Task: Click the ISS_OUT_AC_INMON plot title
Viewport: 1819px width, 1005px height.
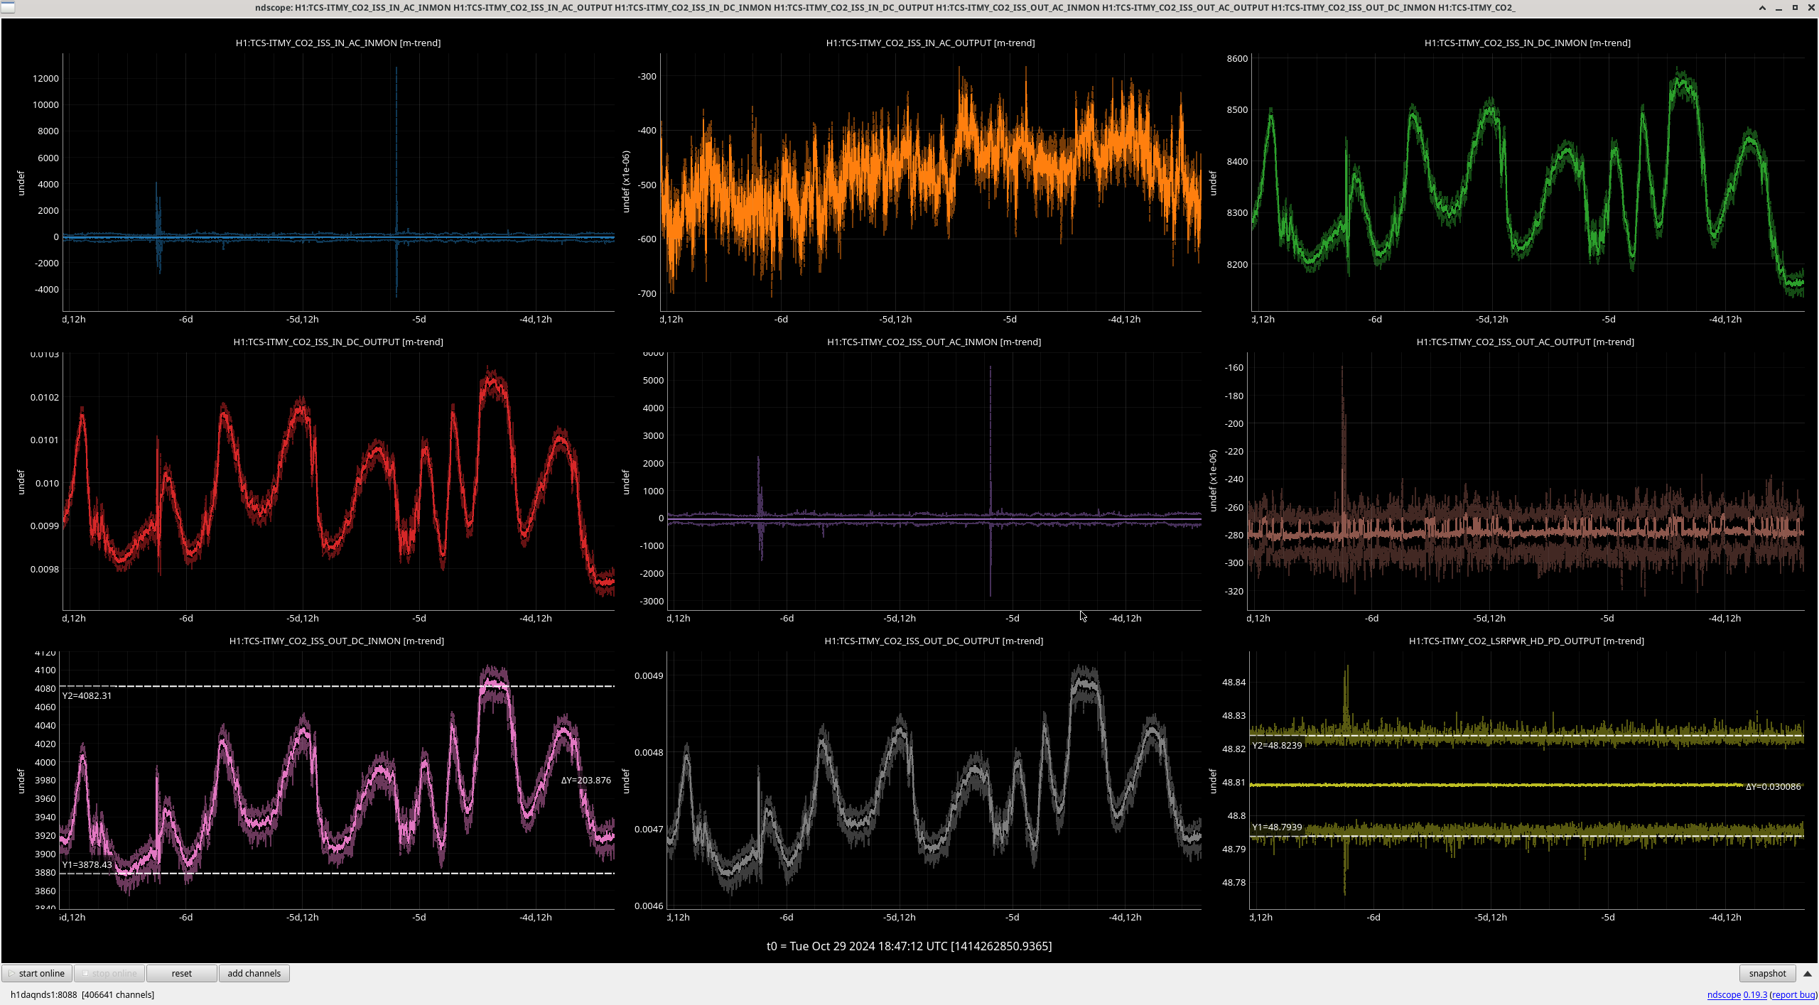Action: pyautogui.click(x=934, y=342)
